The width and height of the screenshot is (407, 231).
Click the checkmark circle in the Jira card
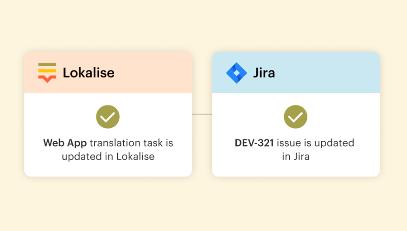pyautogui.click(x=295, y=117)
